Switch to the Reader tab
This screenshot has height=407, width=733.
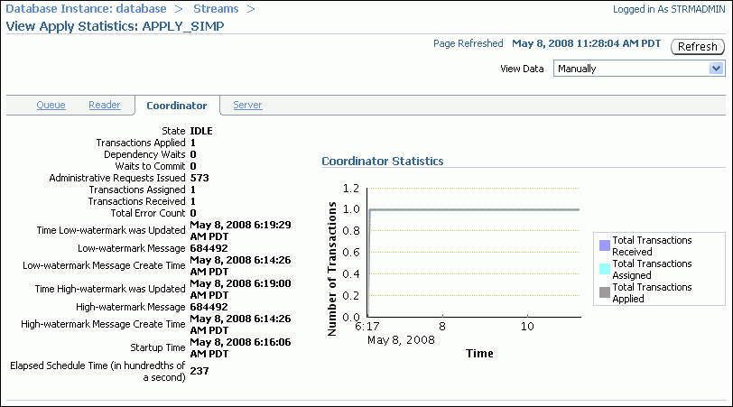(105, 106)
